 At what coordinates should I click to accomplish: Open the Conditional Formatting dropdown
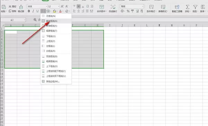point(151,9)
